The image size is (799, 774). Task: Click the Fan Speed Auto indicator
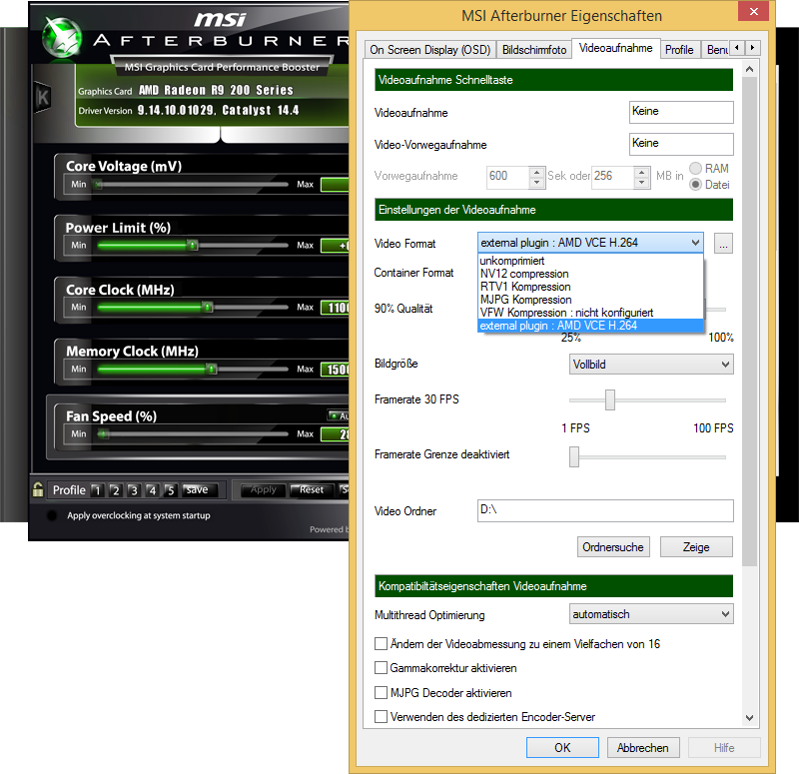339,415
